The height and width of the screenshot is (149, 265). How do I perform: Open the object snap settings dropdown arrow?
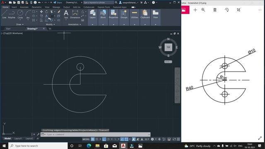(x=130, y=139)
